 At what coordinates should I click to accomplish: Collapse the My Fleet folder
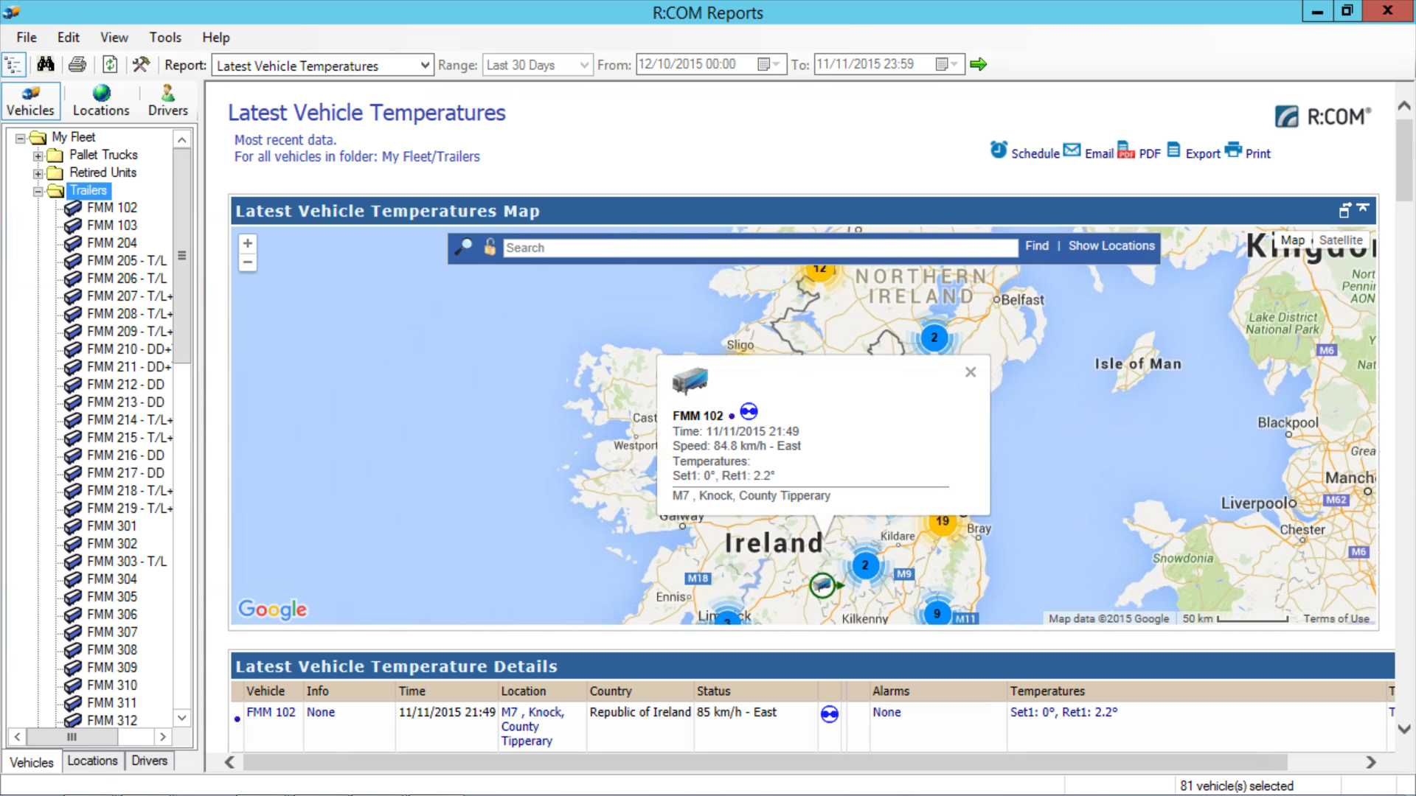coord(21,138)
